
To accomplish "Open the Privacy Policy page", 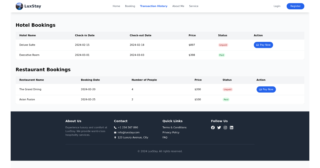I will (171, 132).
